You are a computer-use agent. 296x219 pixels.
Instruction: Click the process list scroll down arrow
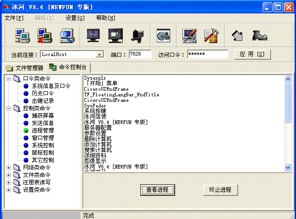click(288, 167)
